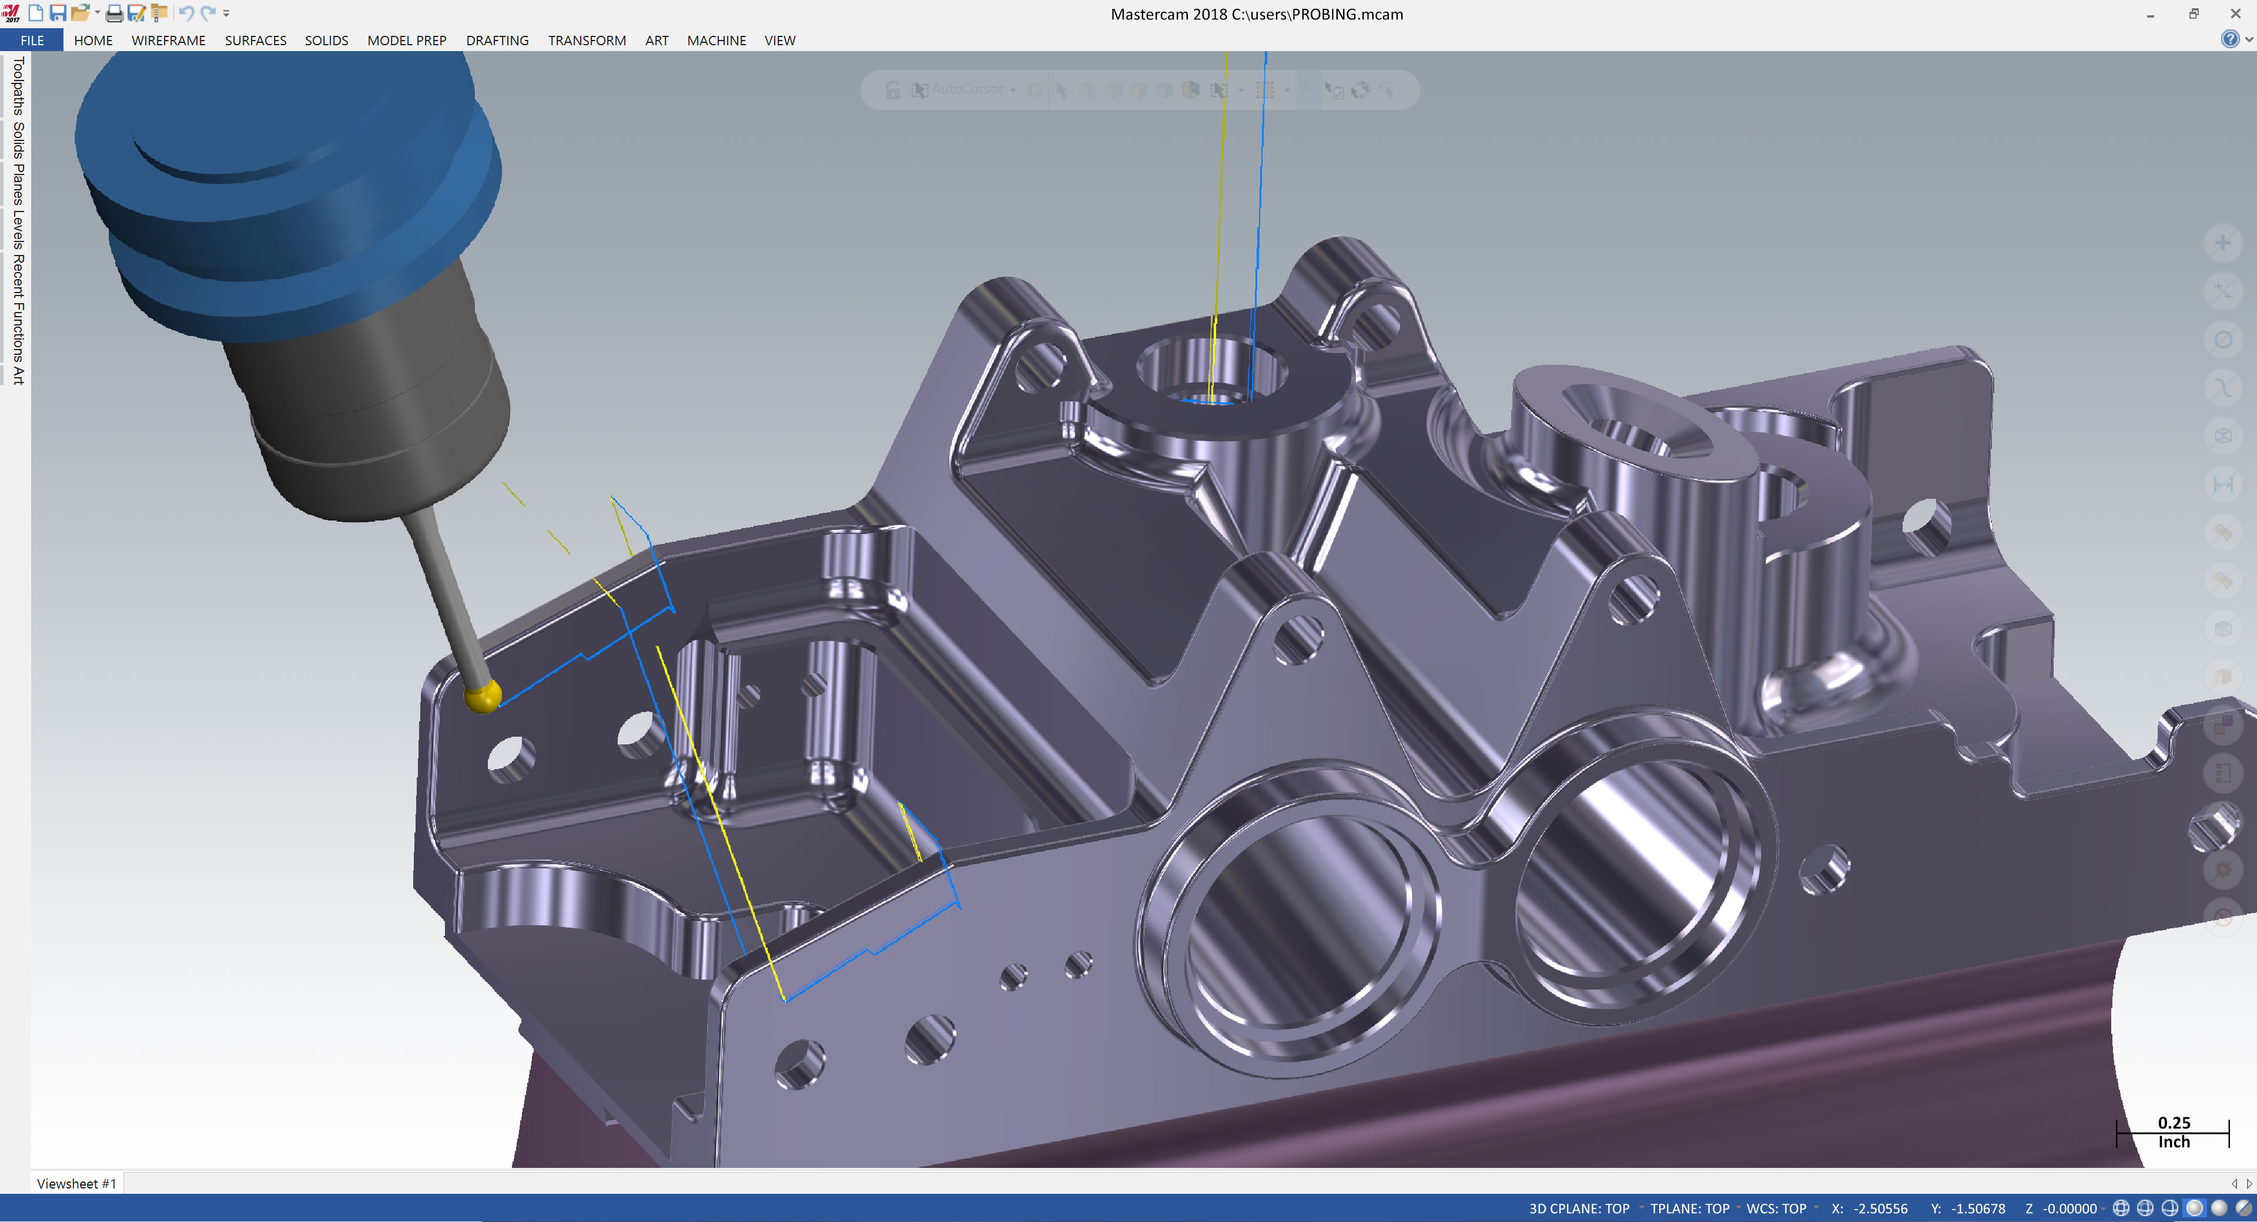Image resolution: width=2257 pixels, height=1222 pixels.
Task: Open the TOOLPATHS-adjacent MACHINE ribbon tab
Action: tap(716, 41)
